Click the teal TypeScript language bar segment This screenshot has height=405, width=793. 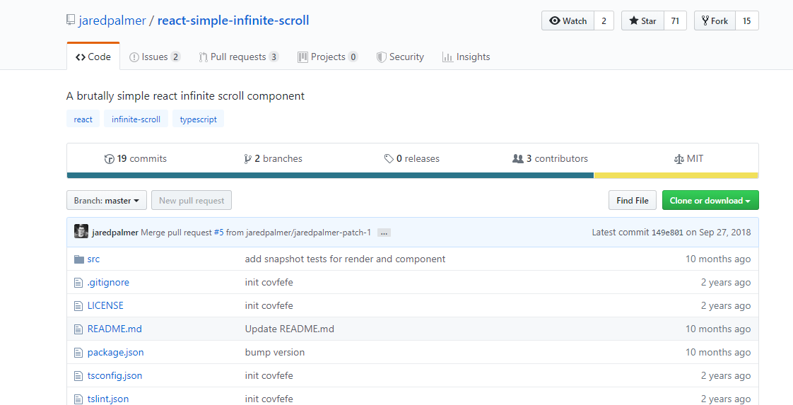[330, 175]
